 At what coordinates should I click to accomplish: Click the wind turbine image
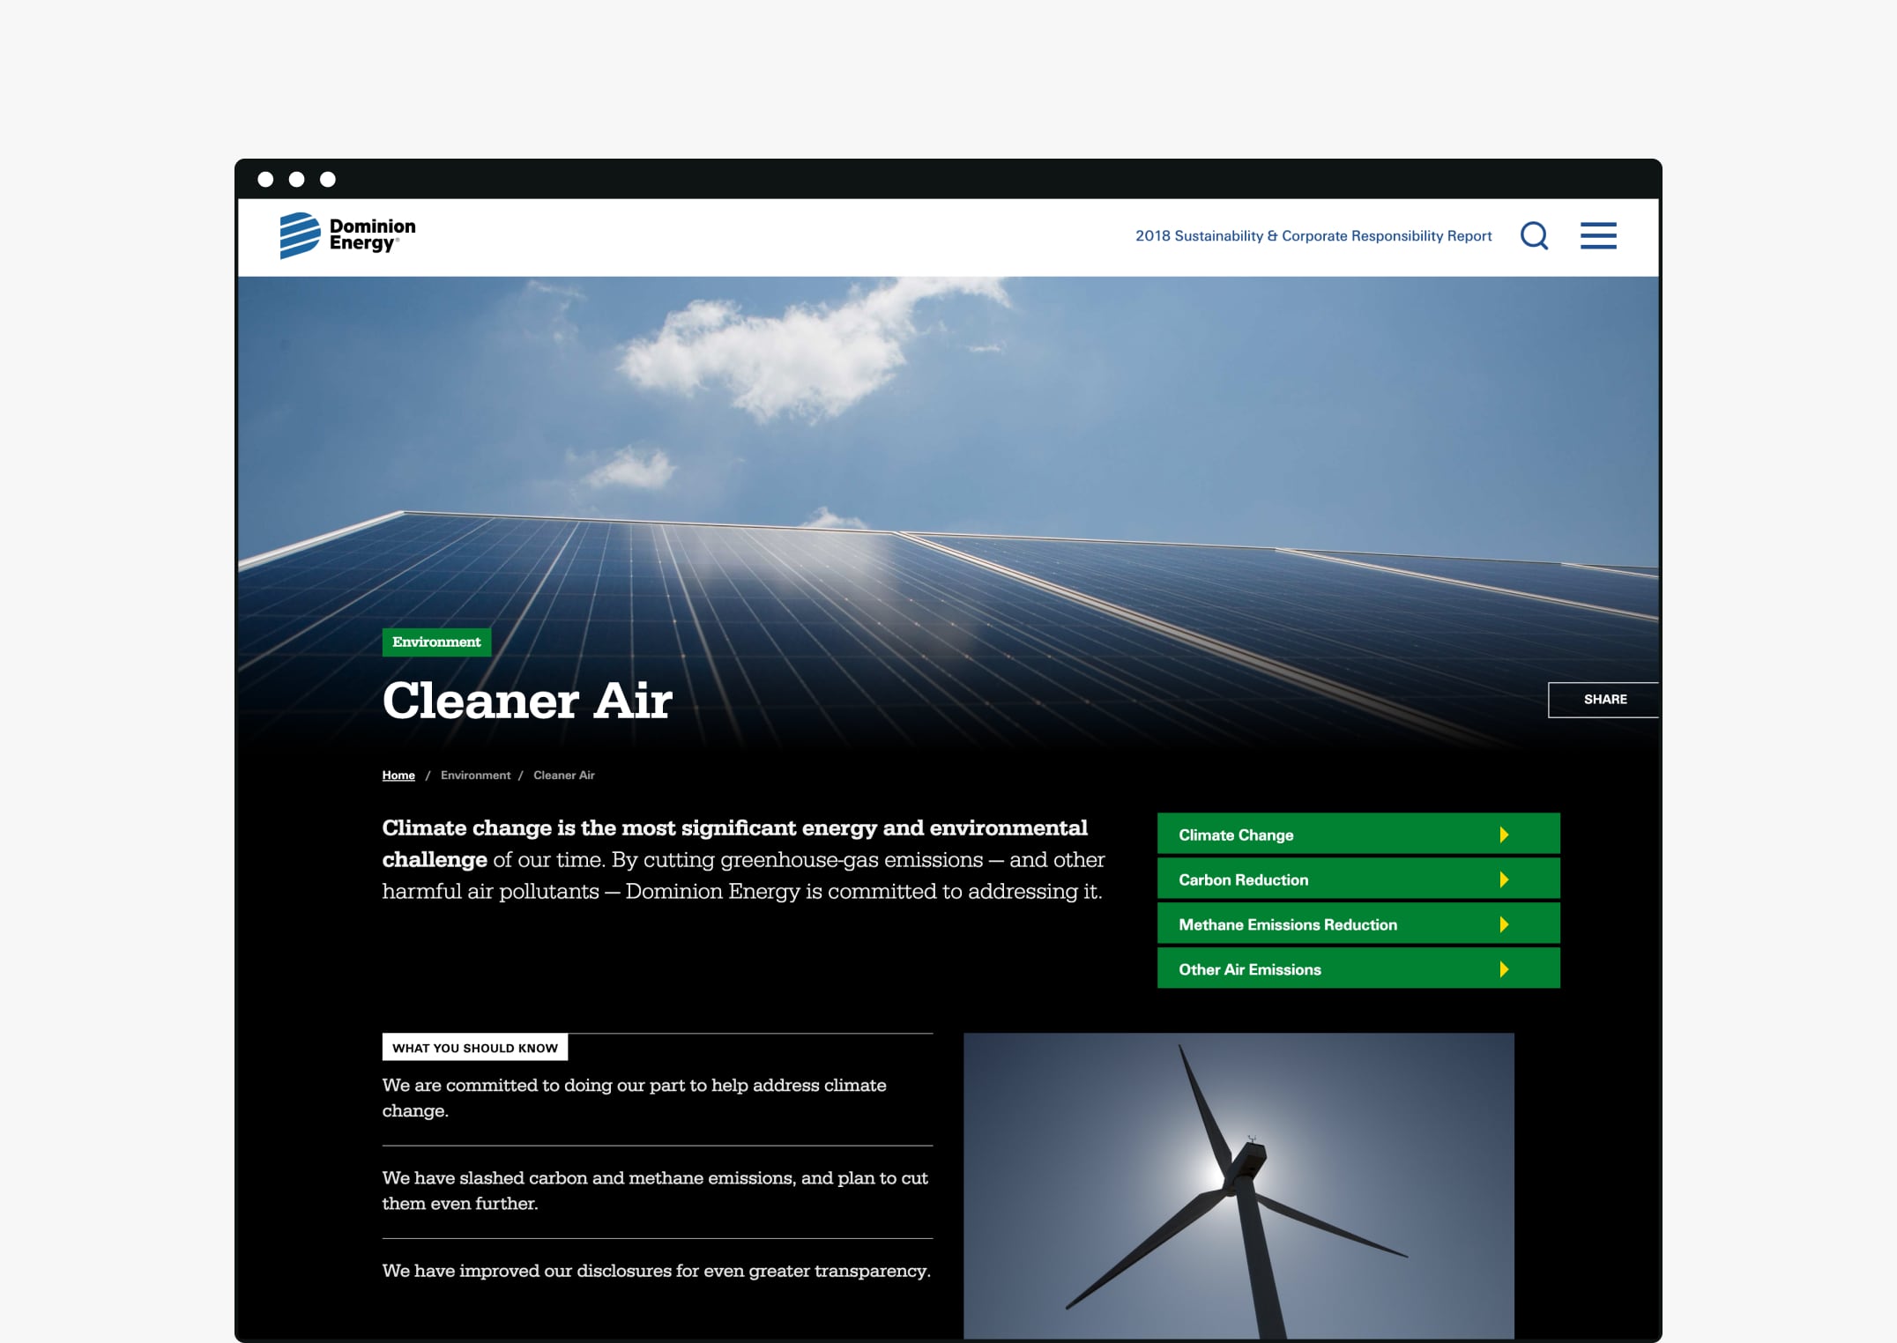coord(1239,1186)
